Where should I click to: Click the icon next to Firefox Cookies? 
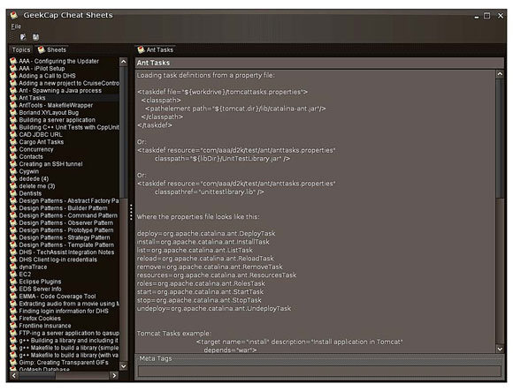coord(13,319)
